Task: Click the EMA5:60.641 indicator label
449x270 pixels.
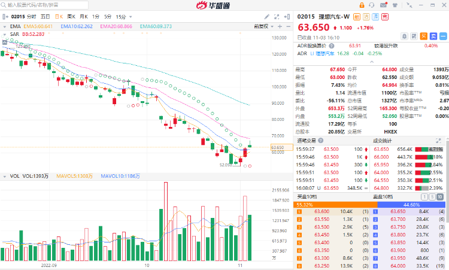Action: (x=38, y=26)
